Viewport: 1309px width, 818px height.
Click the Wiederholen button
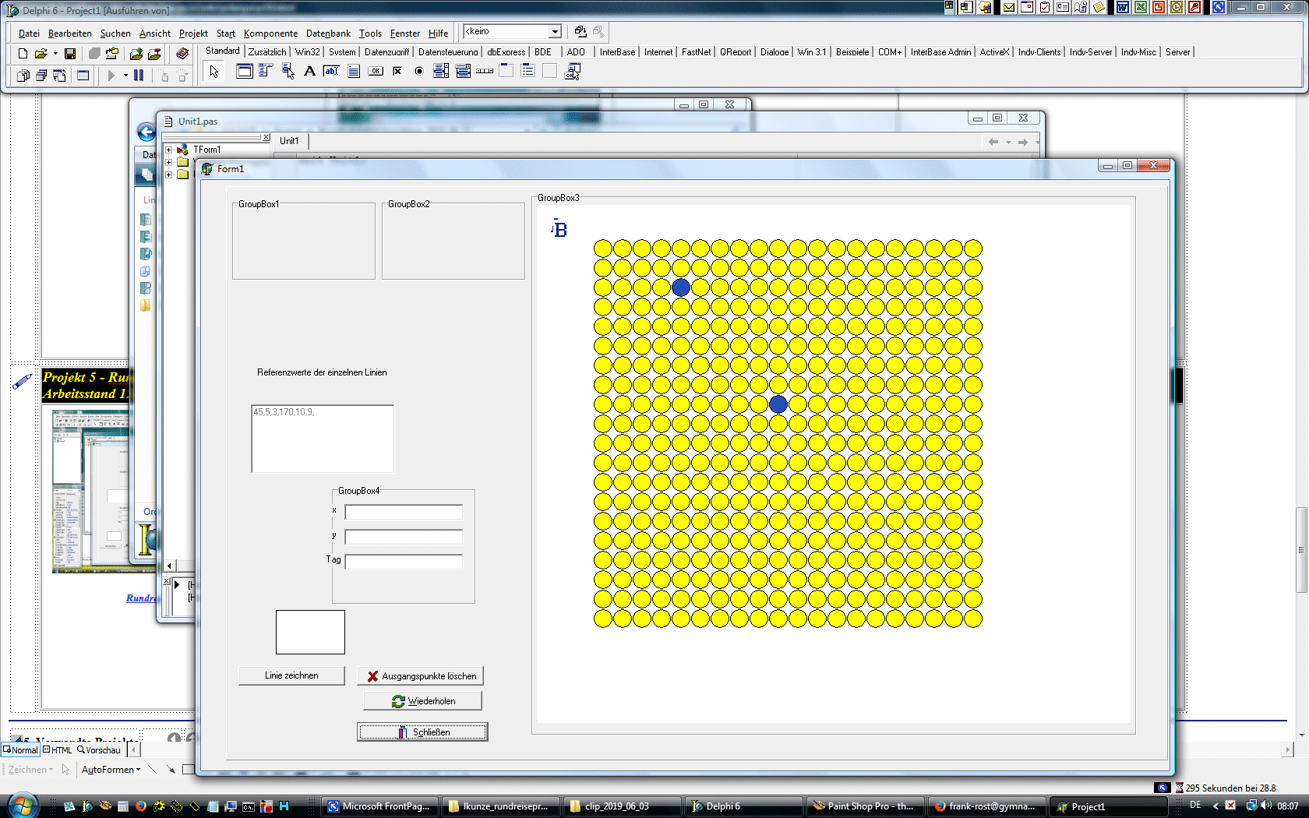pos(422,701)
